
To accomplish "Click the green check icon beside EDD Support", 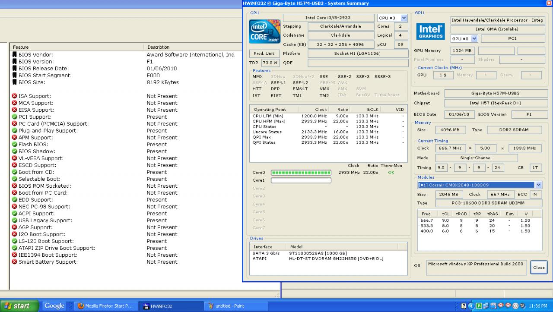I will [x=15, y=200].
